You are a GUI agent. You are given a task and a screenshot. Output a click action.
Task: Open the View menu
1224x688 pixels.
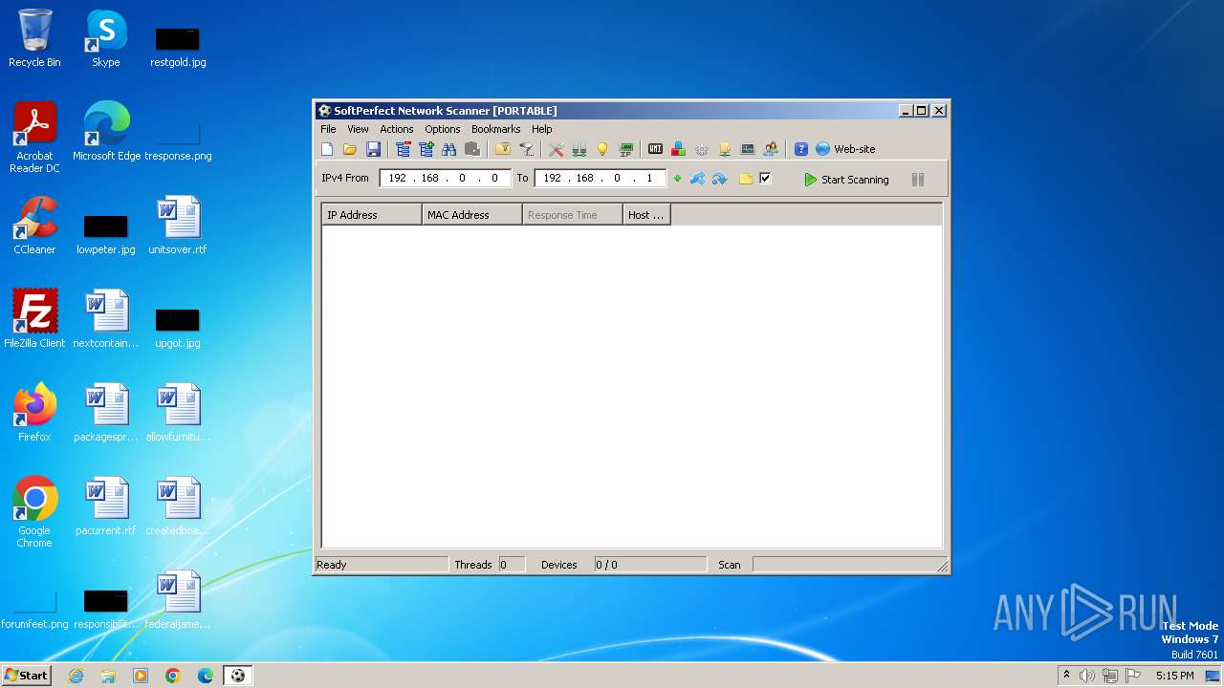click(x=358, y=129)
